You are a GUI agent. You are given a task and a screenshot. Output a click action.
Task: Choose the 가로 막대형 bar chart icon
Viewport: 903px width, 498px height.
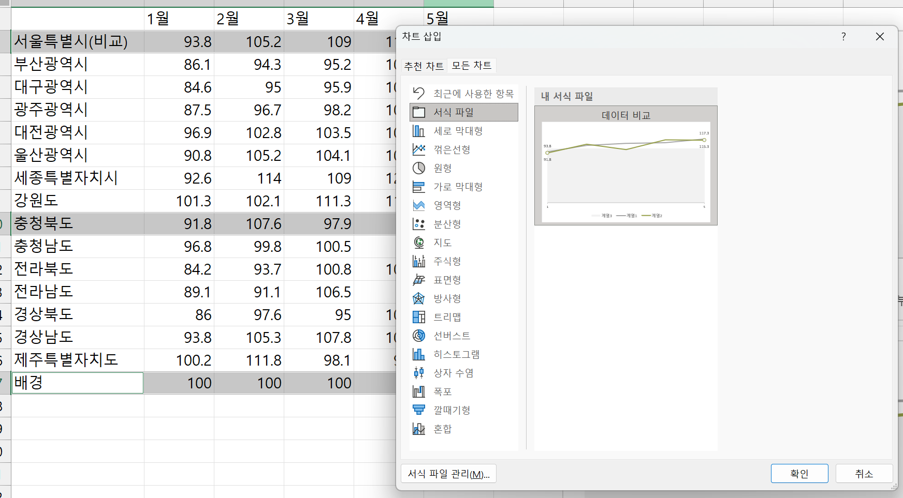tap(419, 187)
